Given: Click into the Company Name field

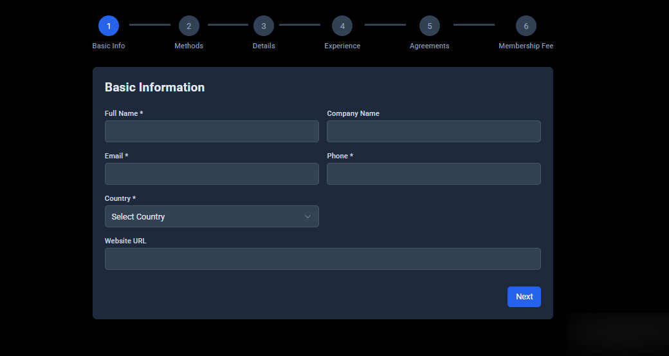Looking at the screenshot, I should (x=434, y=131).
